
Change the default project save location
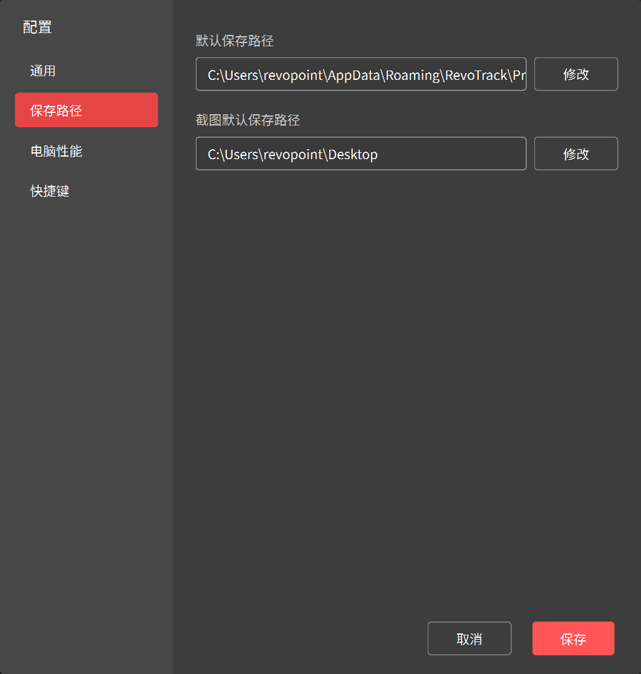click(576, 74)
